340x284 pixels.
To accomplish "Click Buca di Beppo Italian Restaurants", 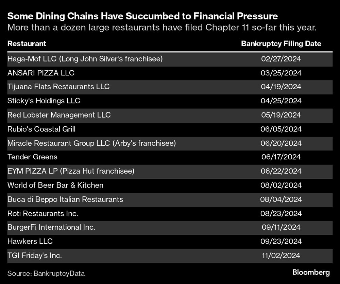I will [x=65, y=199].
